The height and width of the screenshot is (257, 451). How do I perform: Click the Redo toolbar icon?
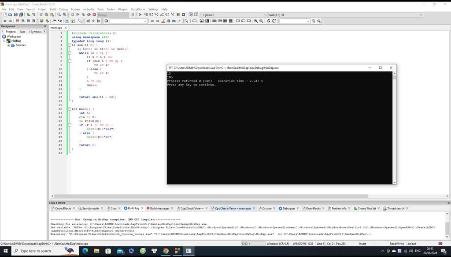(33, 15)
